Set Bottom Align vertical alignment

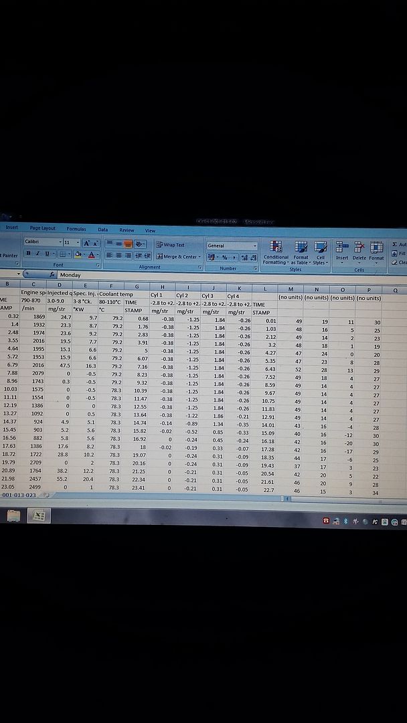pos(128,244)
